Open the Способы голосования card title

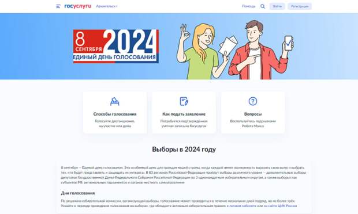click(115, 114)
